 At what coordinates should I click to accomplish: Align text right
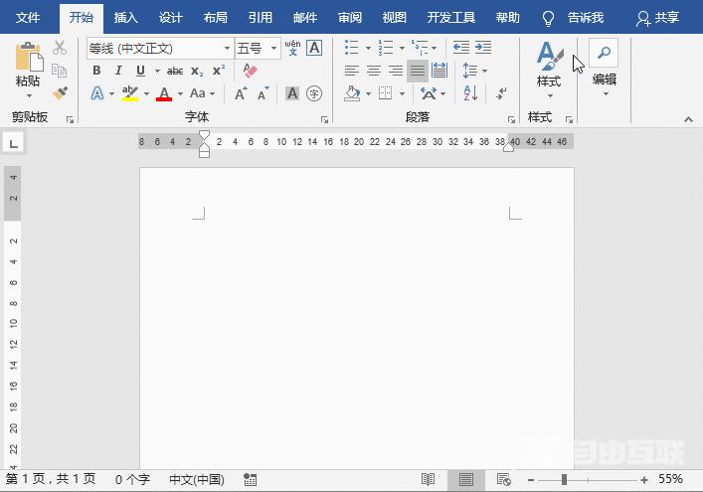pyautogui.click(x=396, y=71)
